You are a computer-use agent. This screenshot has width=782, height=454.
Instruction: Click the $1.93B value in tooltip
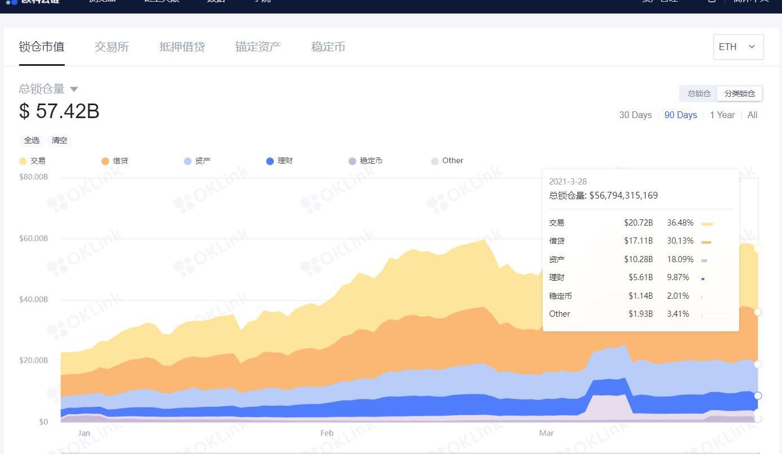[x=641, y=314]
